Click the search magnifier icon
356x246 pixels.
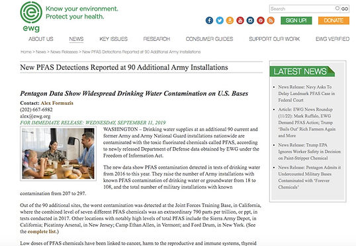tap(337, 9)
